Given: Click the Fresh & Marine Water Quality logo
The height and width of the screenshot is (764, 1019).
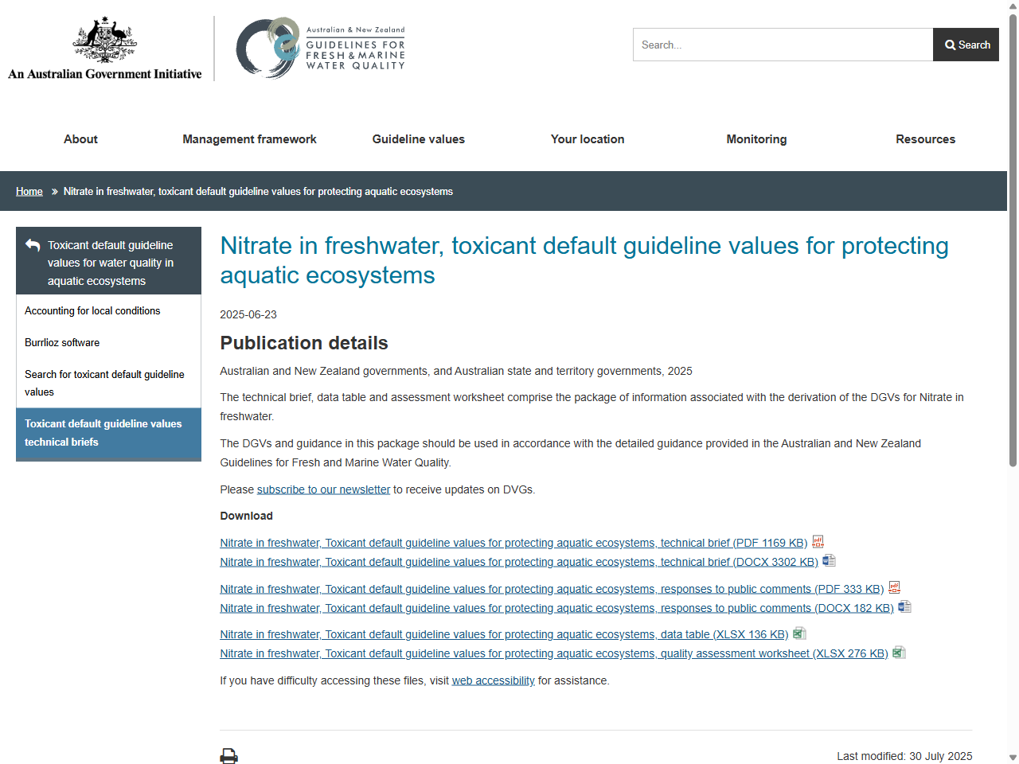Looking at the screenshot, I should (x=320, y=48).
